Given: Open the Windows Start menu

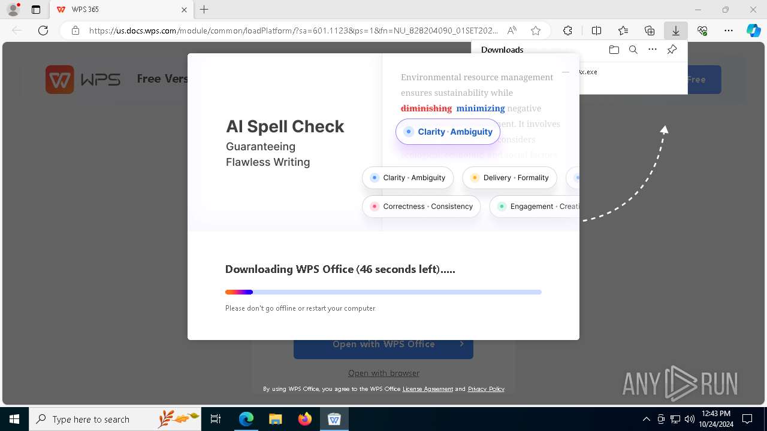Looking at the screenshot, I should tap(14, 419).
